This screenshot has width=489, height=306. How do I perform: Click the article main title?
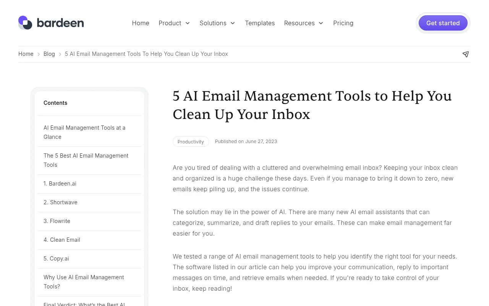tap(312, 105)
